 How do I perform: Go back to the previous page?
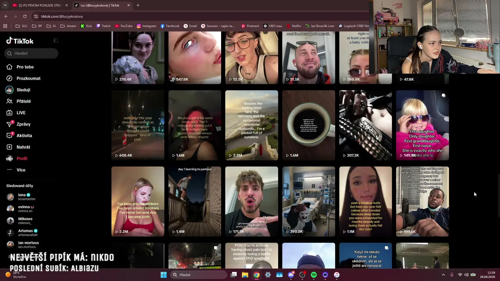(x=6, y=16)
